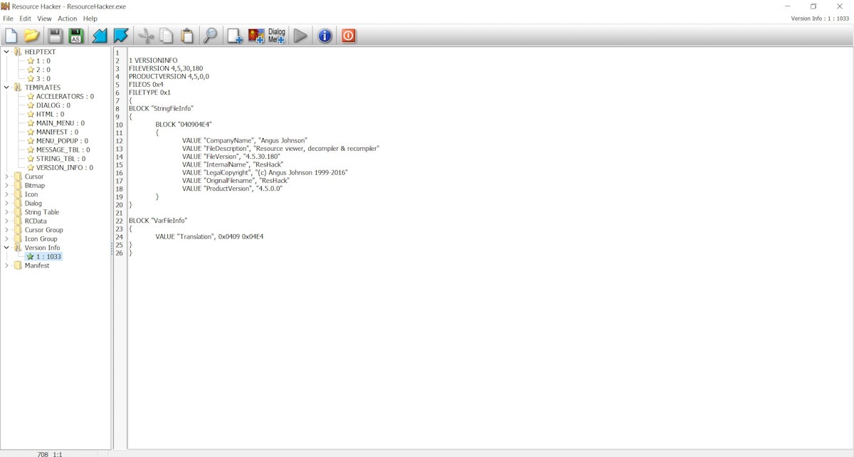Click the RCData tree label
Screen dimensions: 854x457
pyautogui.click(x=36, y=221)
